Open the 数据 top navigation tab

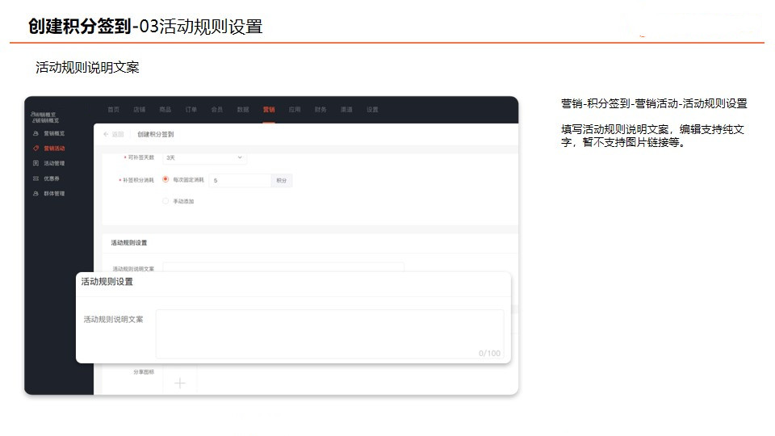(x=243, y=110)
